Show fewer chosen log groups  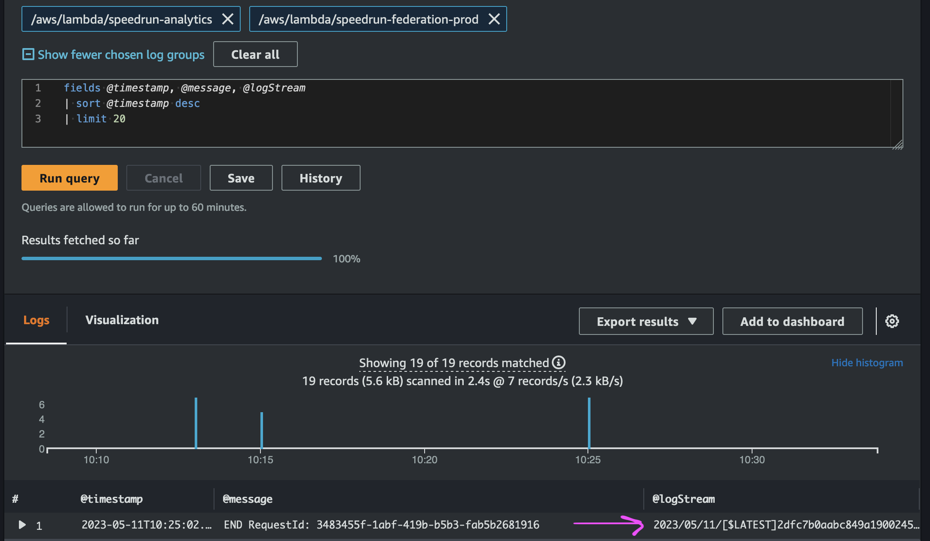pyautogui.click(x=121, y=55)
